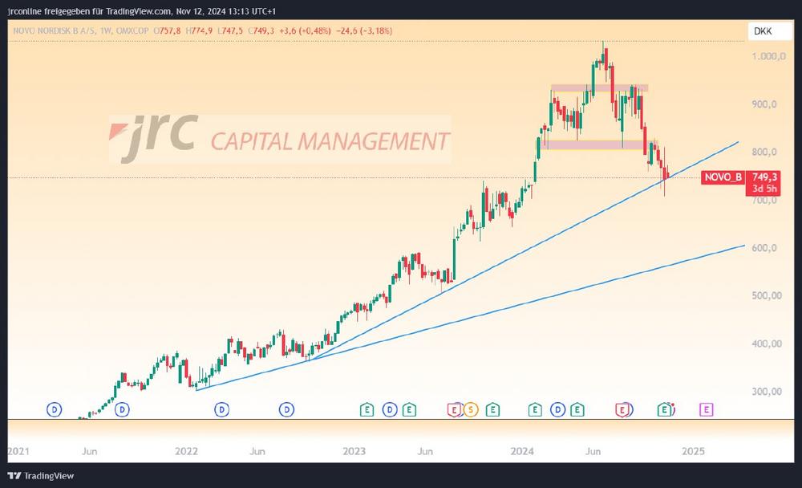
Task: Click the 500,00 price axis label
Action: (767, 295)
